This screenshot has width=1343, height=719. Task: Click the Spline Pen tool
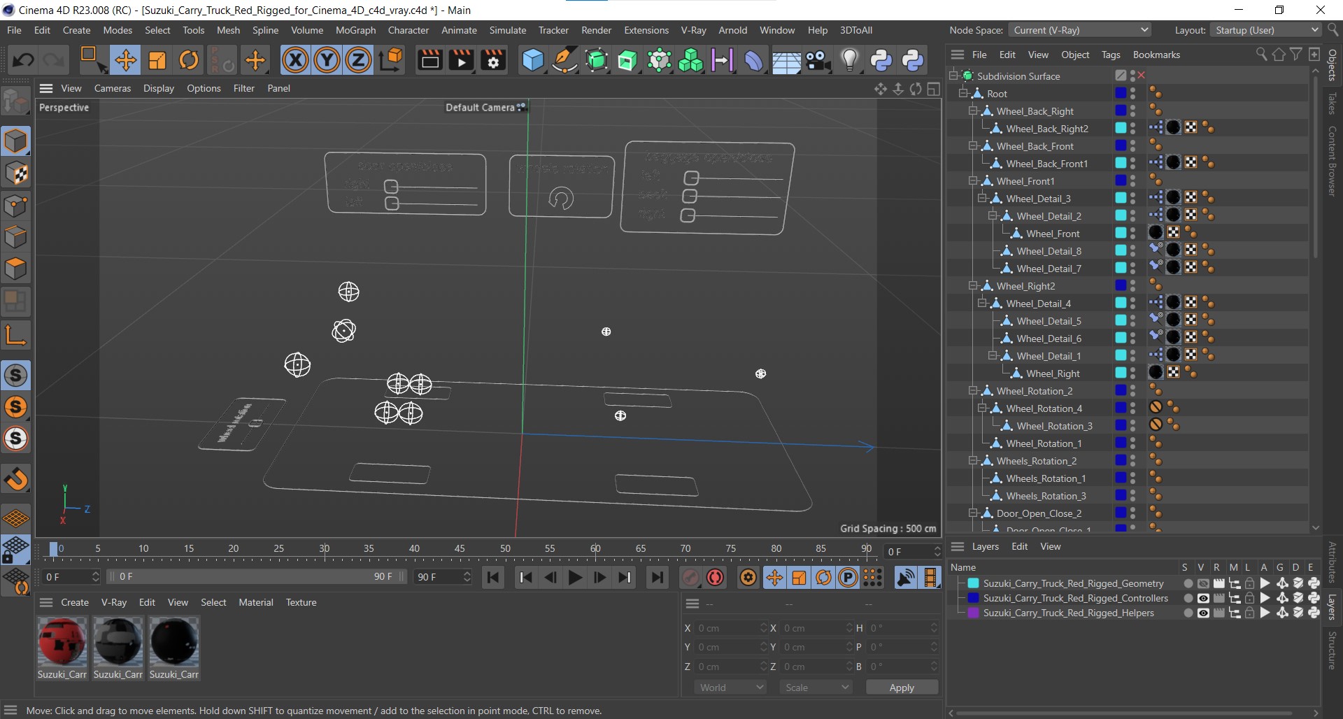[x=564, y=60]
